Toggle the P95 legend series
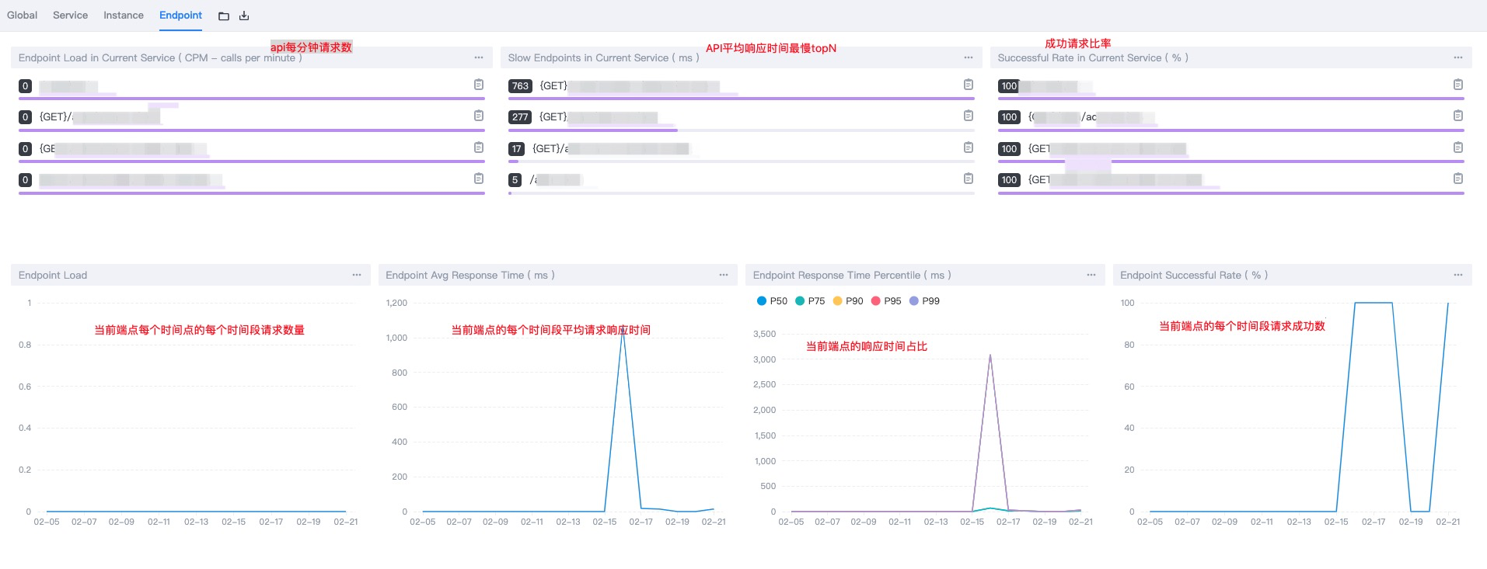 point(886,301)
